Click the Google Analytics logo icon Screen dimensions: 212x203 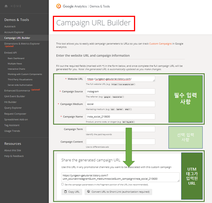coord(59,6)
